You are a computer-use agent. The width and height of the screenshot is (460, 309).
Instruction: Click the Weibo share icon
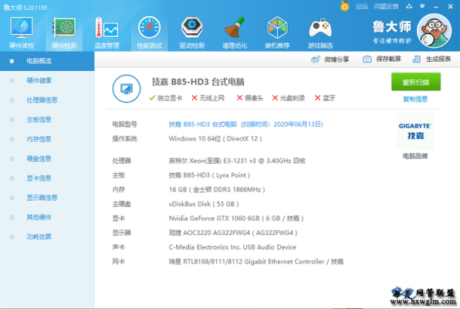point(316,59)
